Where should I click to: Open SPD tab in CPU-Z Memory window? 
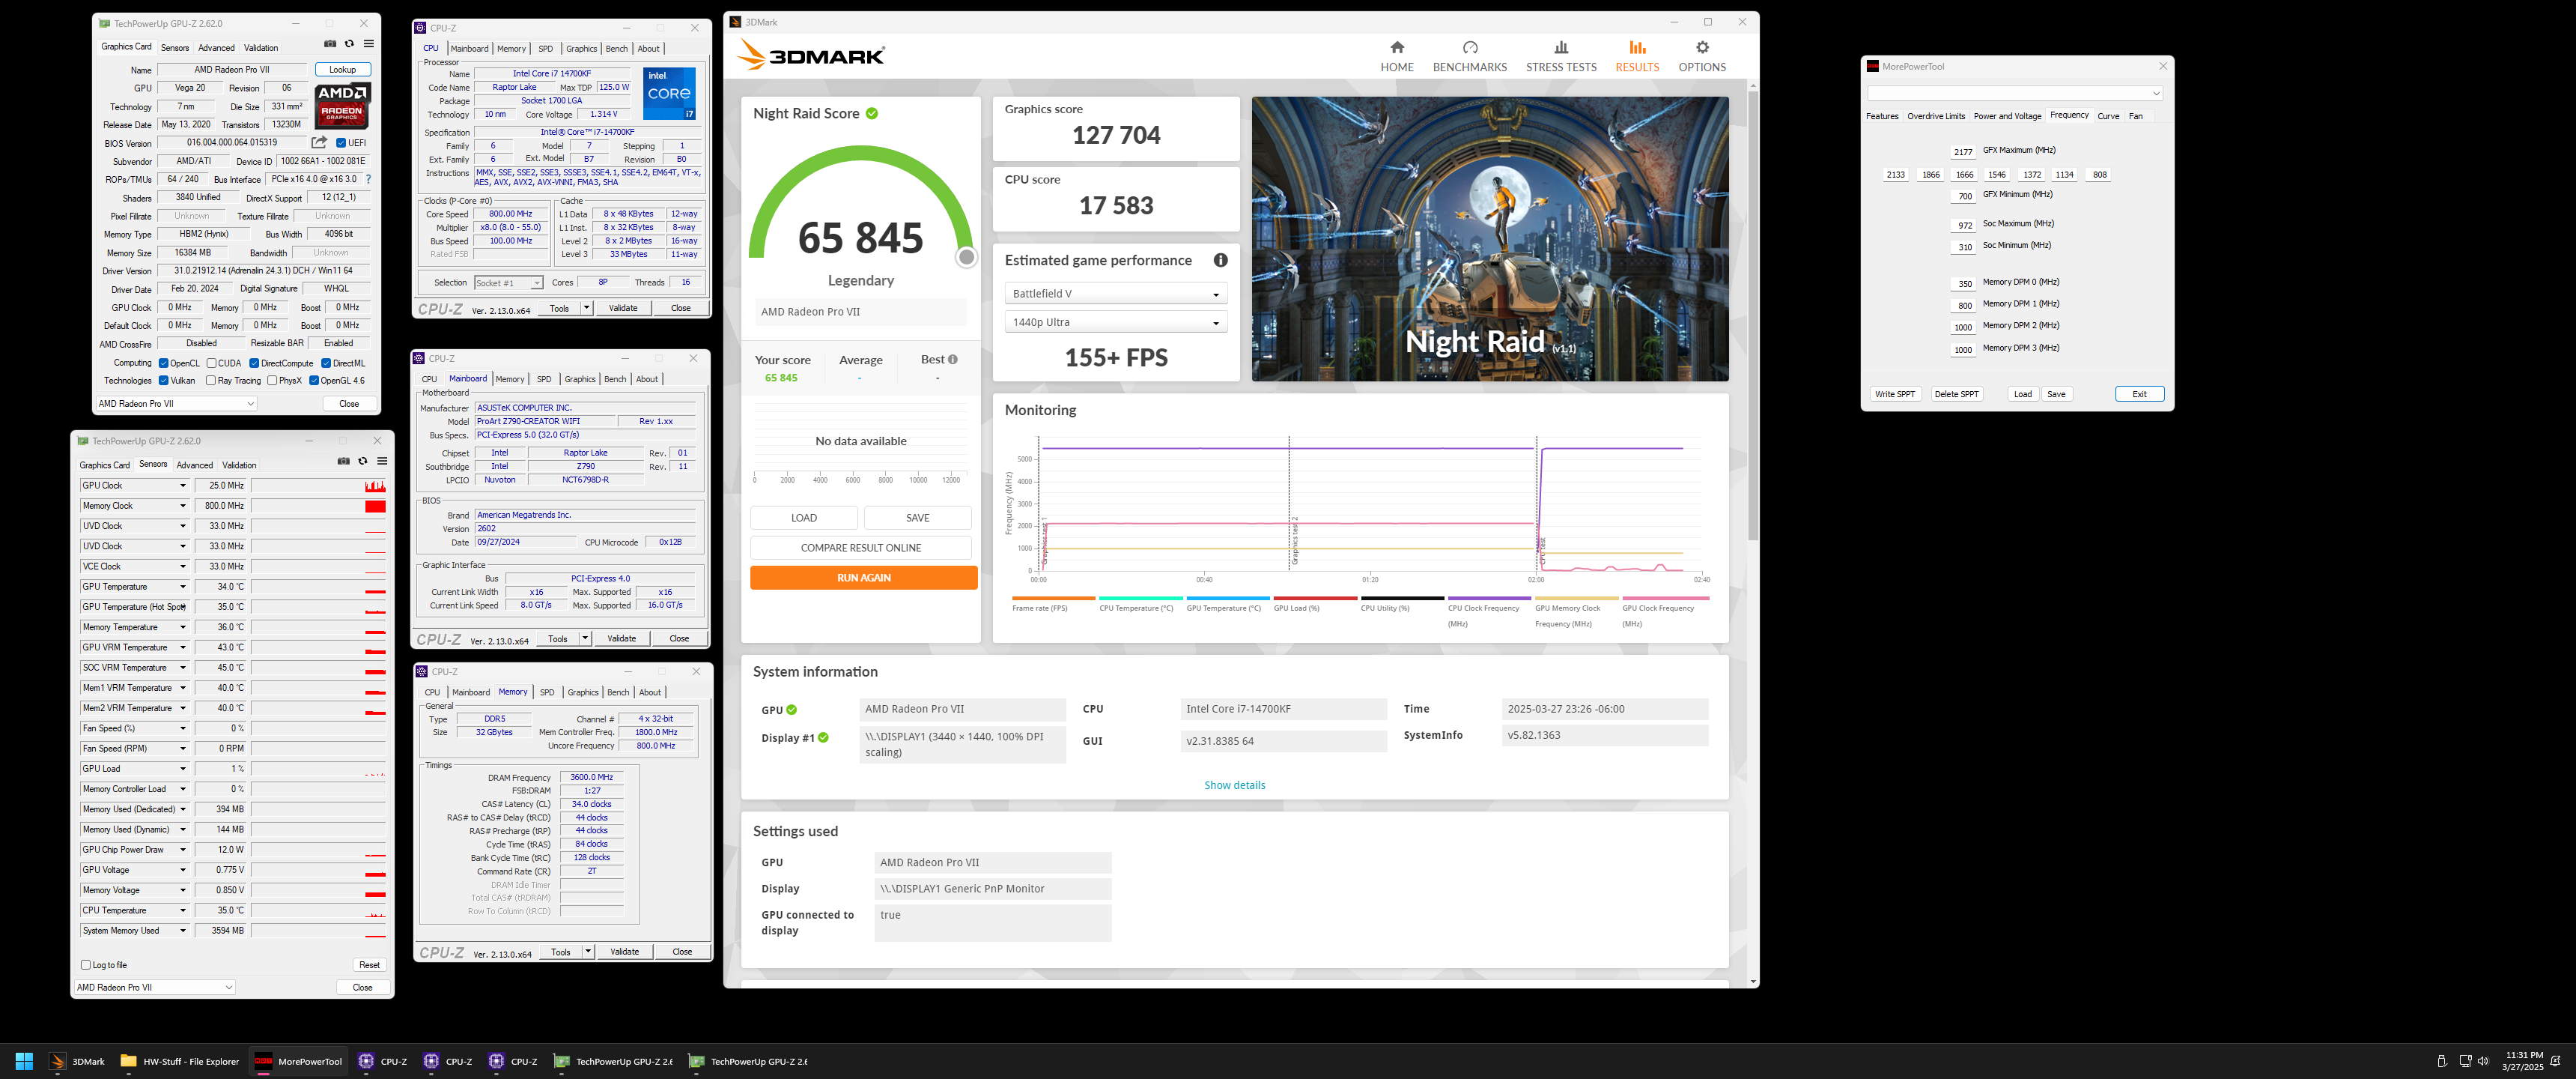pos(547,692)
